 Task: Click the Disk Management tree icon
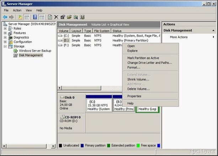pyautogui.click(x=15, y=55)
